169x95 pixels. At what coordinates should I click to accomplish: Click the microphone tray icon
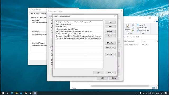coord(140,93)
